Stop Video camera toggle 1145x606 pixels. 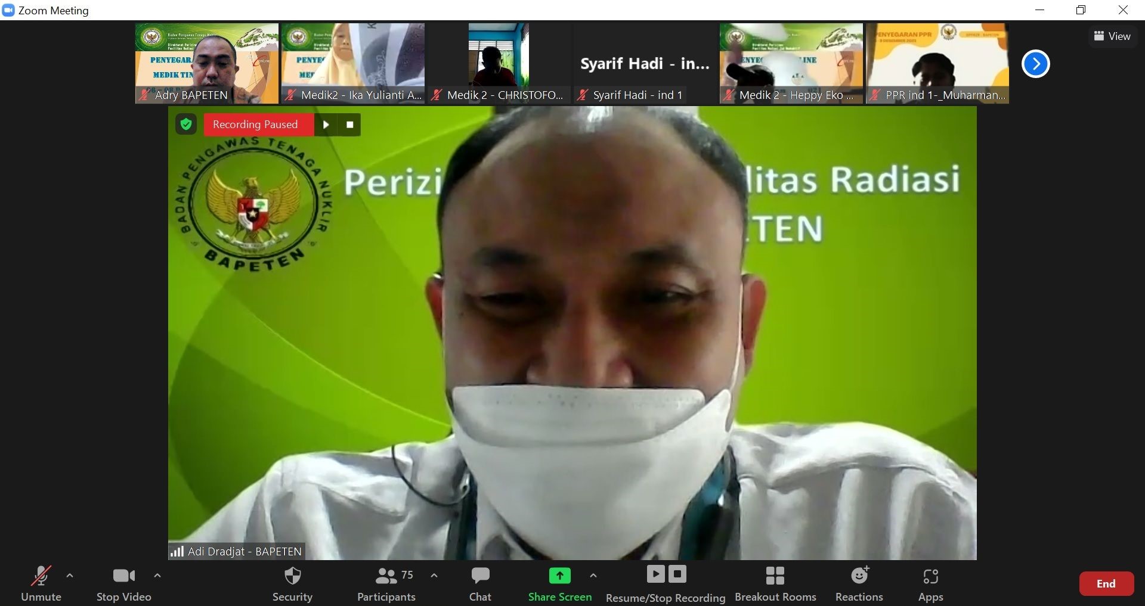(124, 584)
